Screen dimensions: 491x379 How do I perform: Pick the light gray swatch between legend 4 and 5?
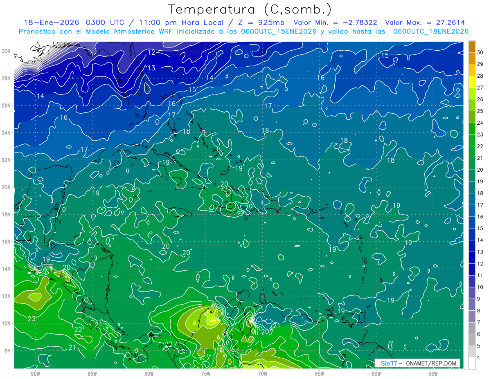coord(472,352)
